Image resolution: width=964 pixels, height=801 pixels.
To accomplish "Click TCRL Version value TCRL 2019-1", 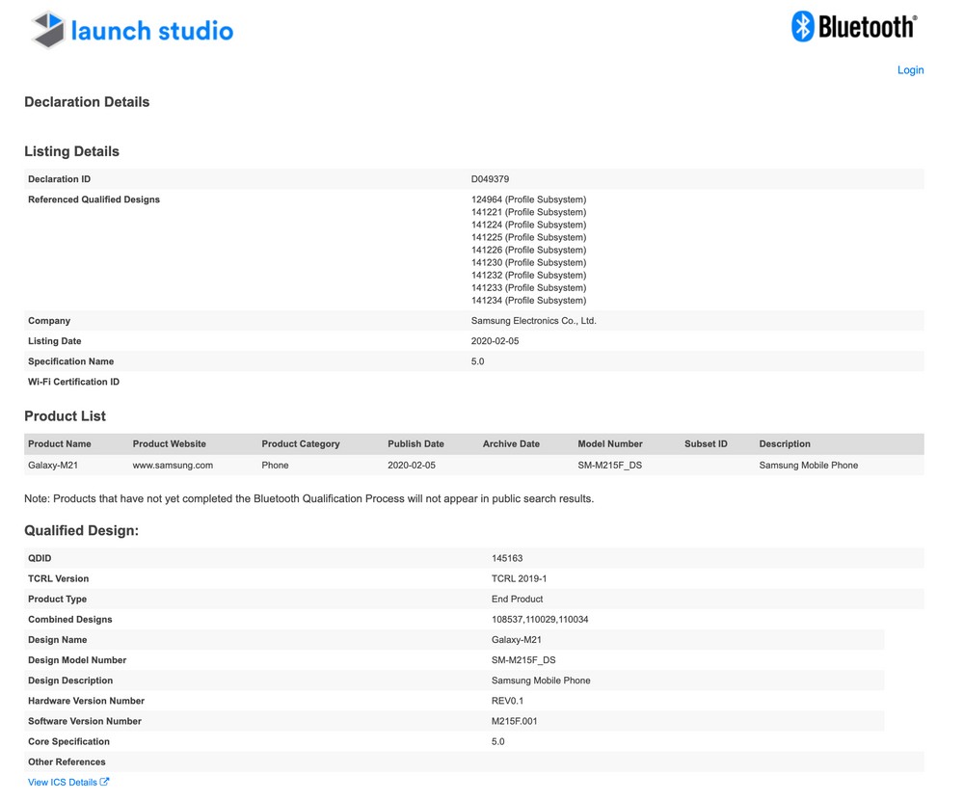I will tap(519, 578).
